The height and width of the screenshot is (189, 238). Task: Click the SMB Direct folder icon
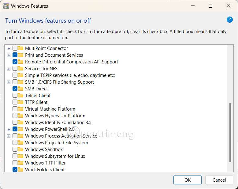(x=20, y=89)
